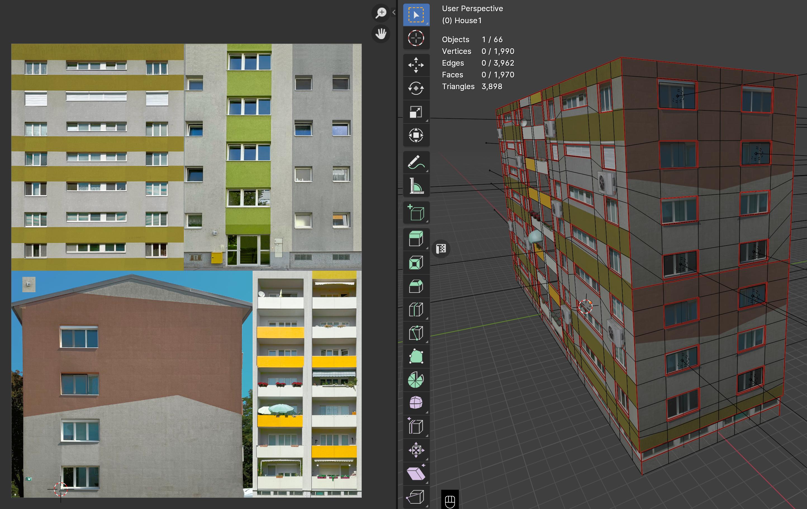Select the Move tool

(x=416, y=65)
